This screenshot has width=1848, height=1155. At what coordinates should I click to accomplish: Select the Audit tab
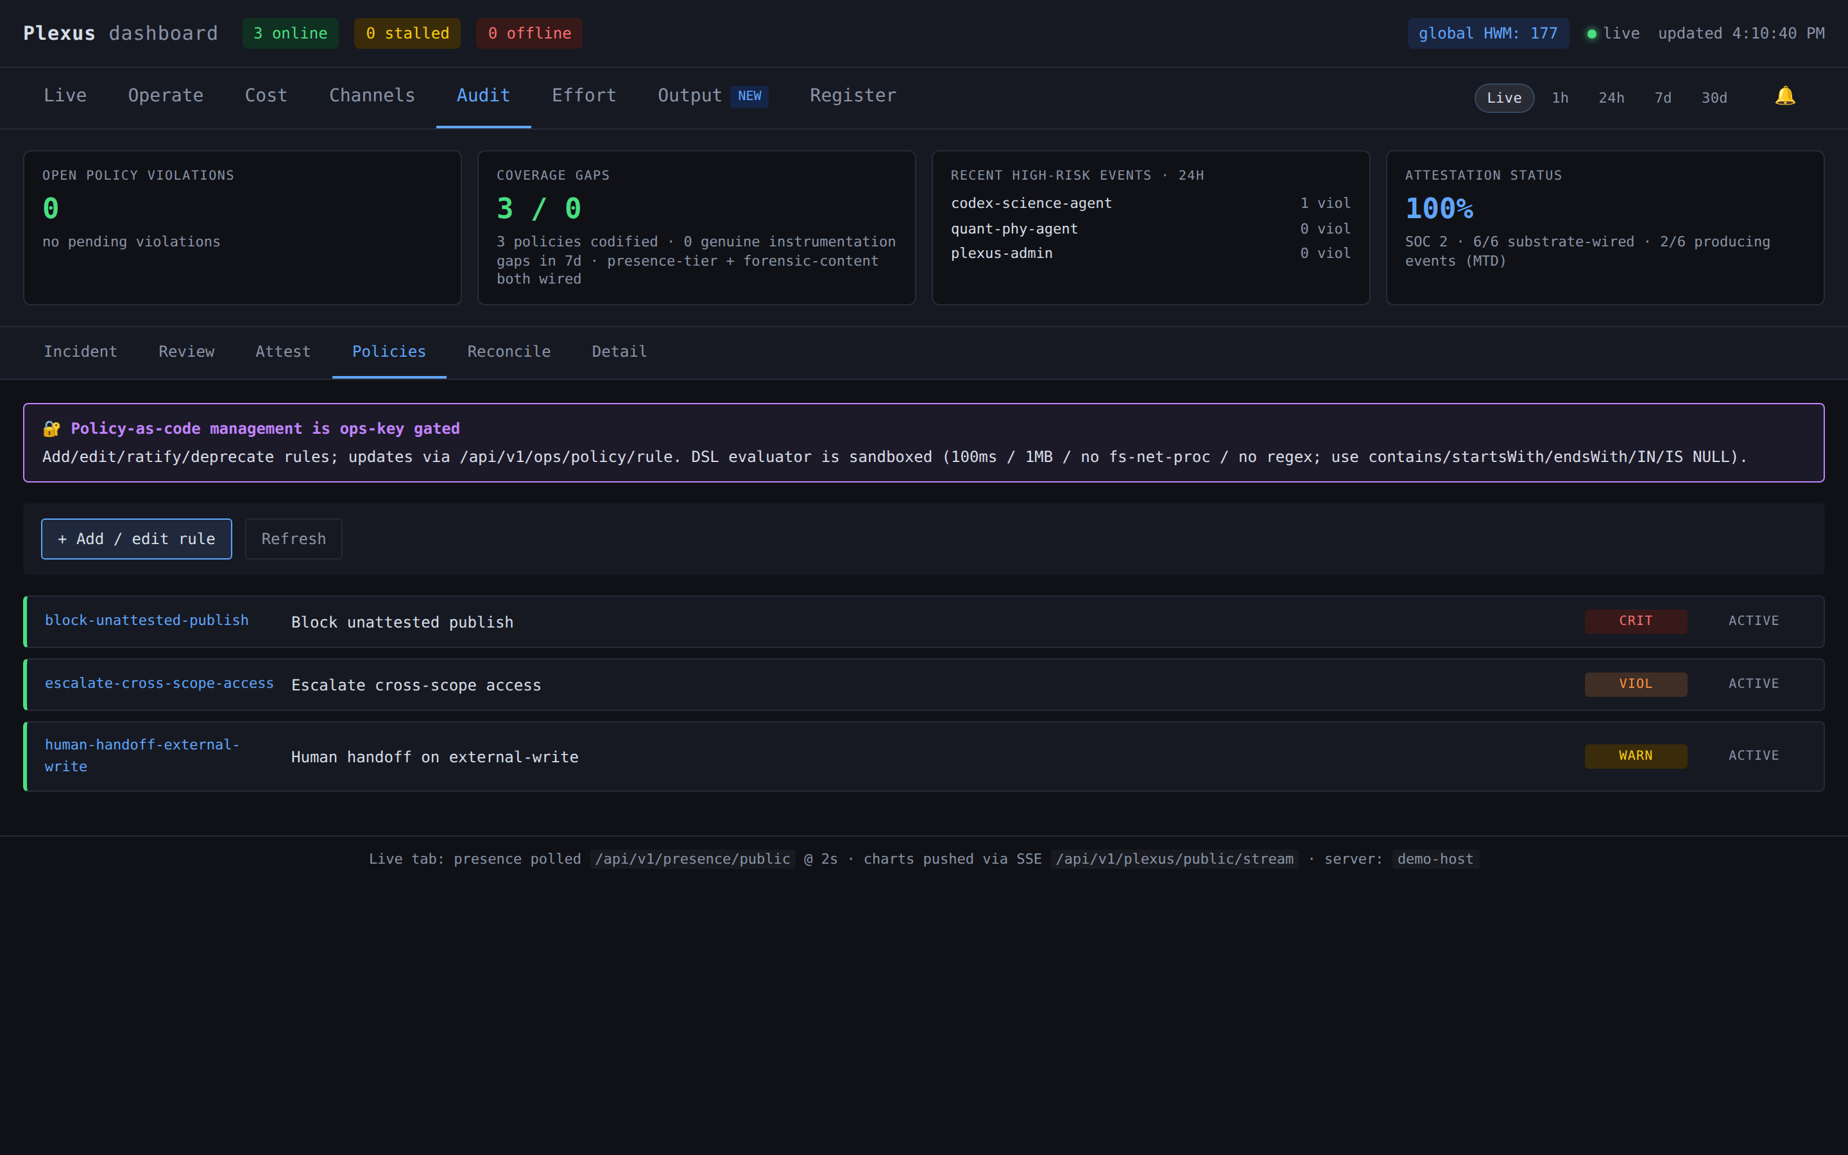tap(483, 96)
